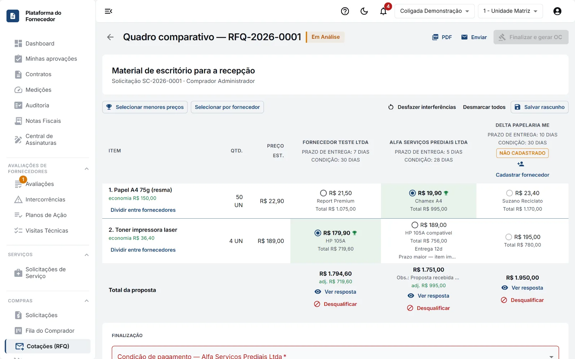The height and width of the screenshot is (359, 575).
Task: Click Salvar rascunho button
Action: tap(539, 107)
